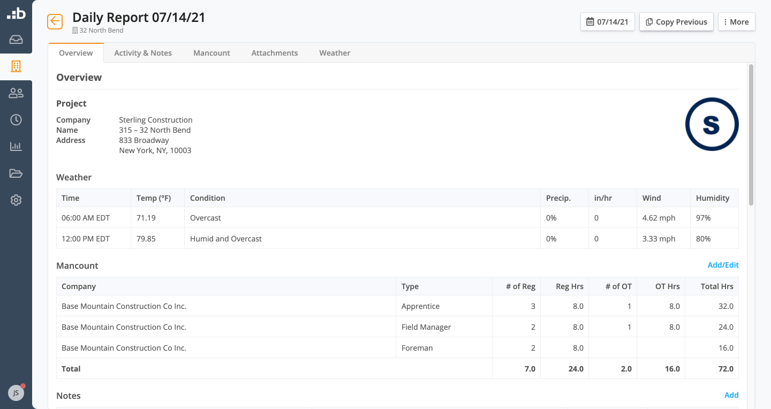Image resolution: width=771 pixels, height=409 pixels.
Task: Select the projects building icon in sidebar
Action: pyautogui.click(x=16, y=66)
